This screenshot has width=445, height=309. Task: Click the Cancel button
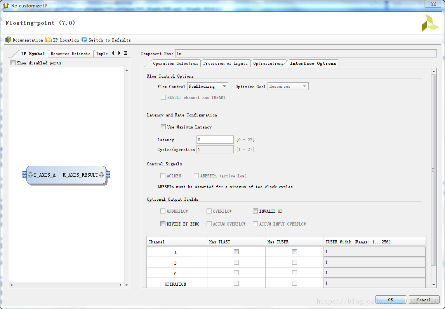tap(424, 300)
